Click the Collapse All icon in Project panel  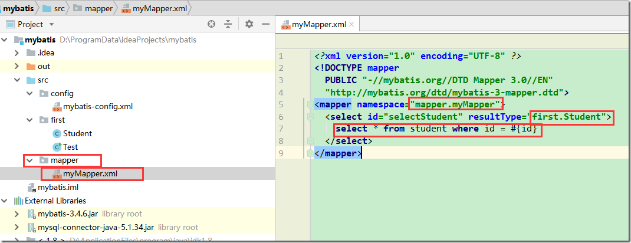(x=228, y=24)
